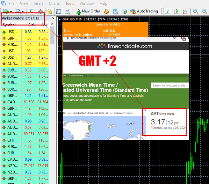Select the EUR row with bid 1.07

25,83
